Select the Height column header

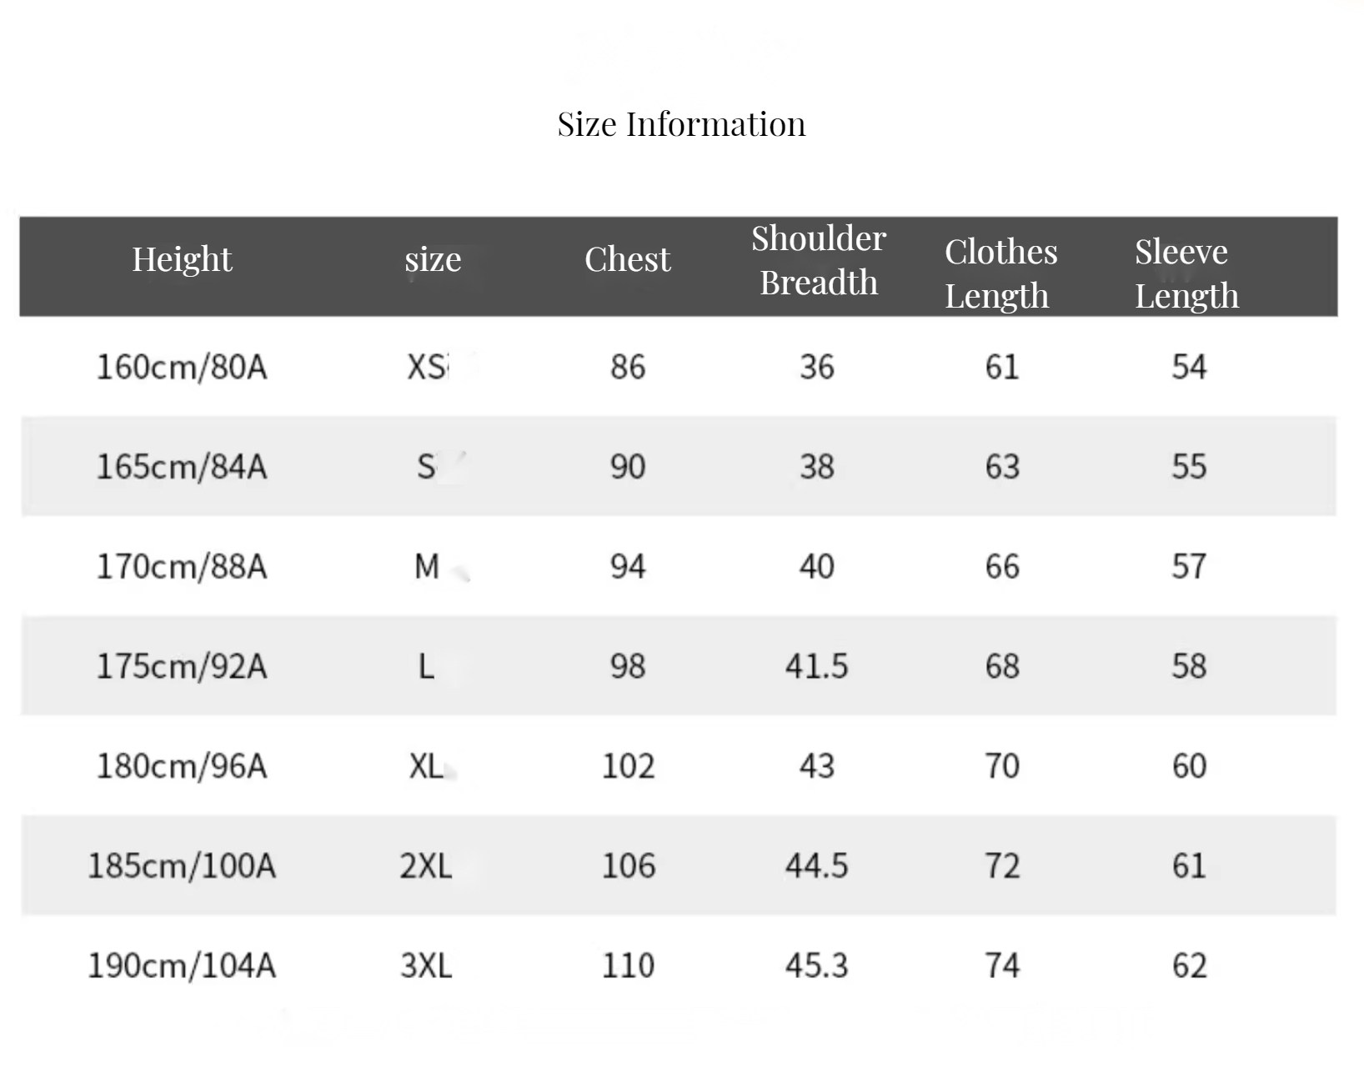182,259
